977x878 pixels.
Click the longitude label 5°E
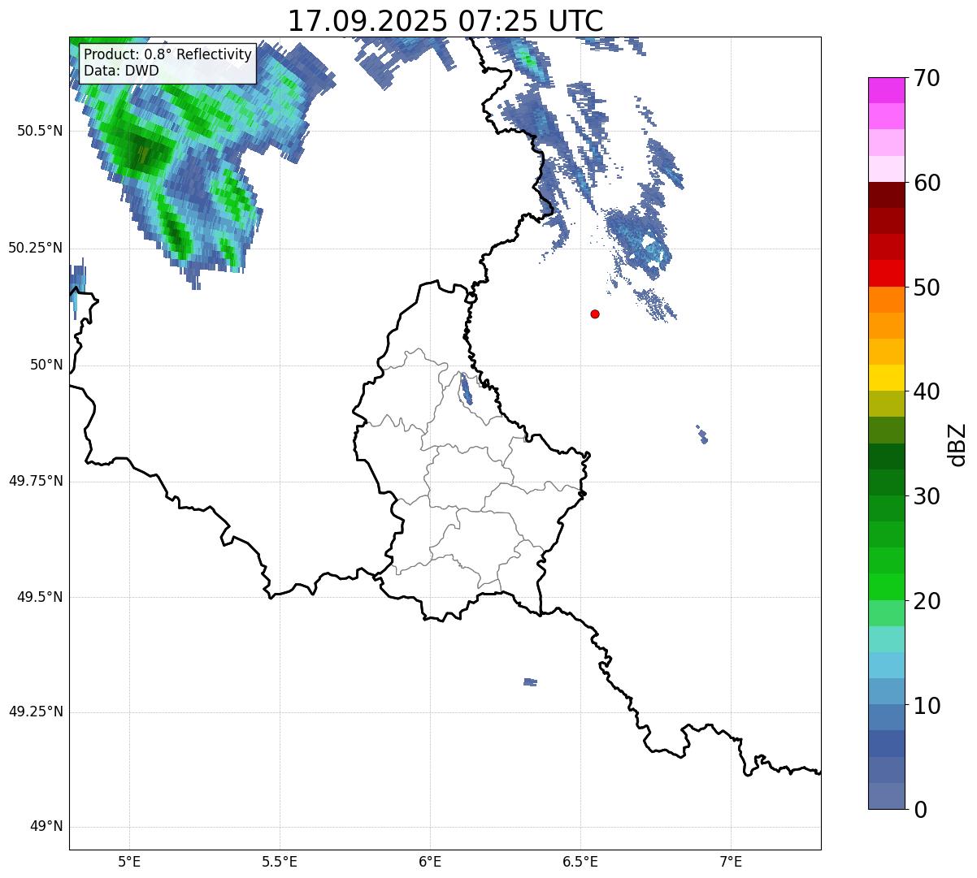click(x=129, y=862)
